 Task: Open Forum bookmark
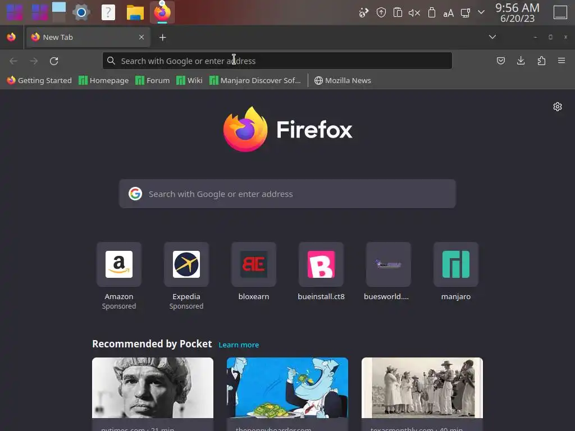click(x=153, y=80)
